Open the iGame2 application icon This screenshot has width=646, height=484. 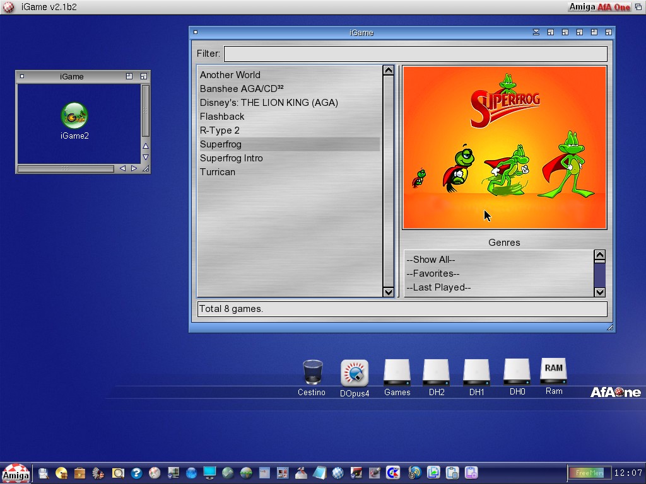(74, 117)
